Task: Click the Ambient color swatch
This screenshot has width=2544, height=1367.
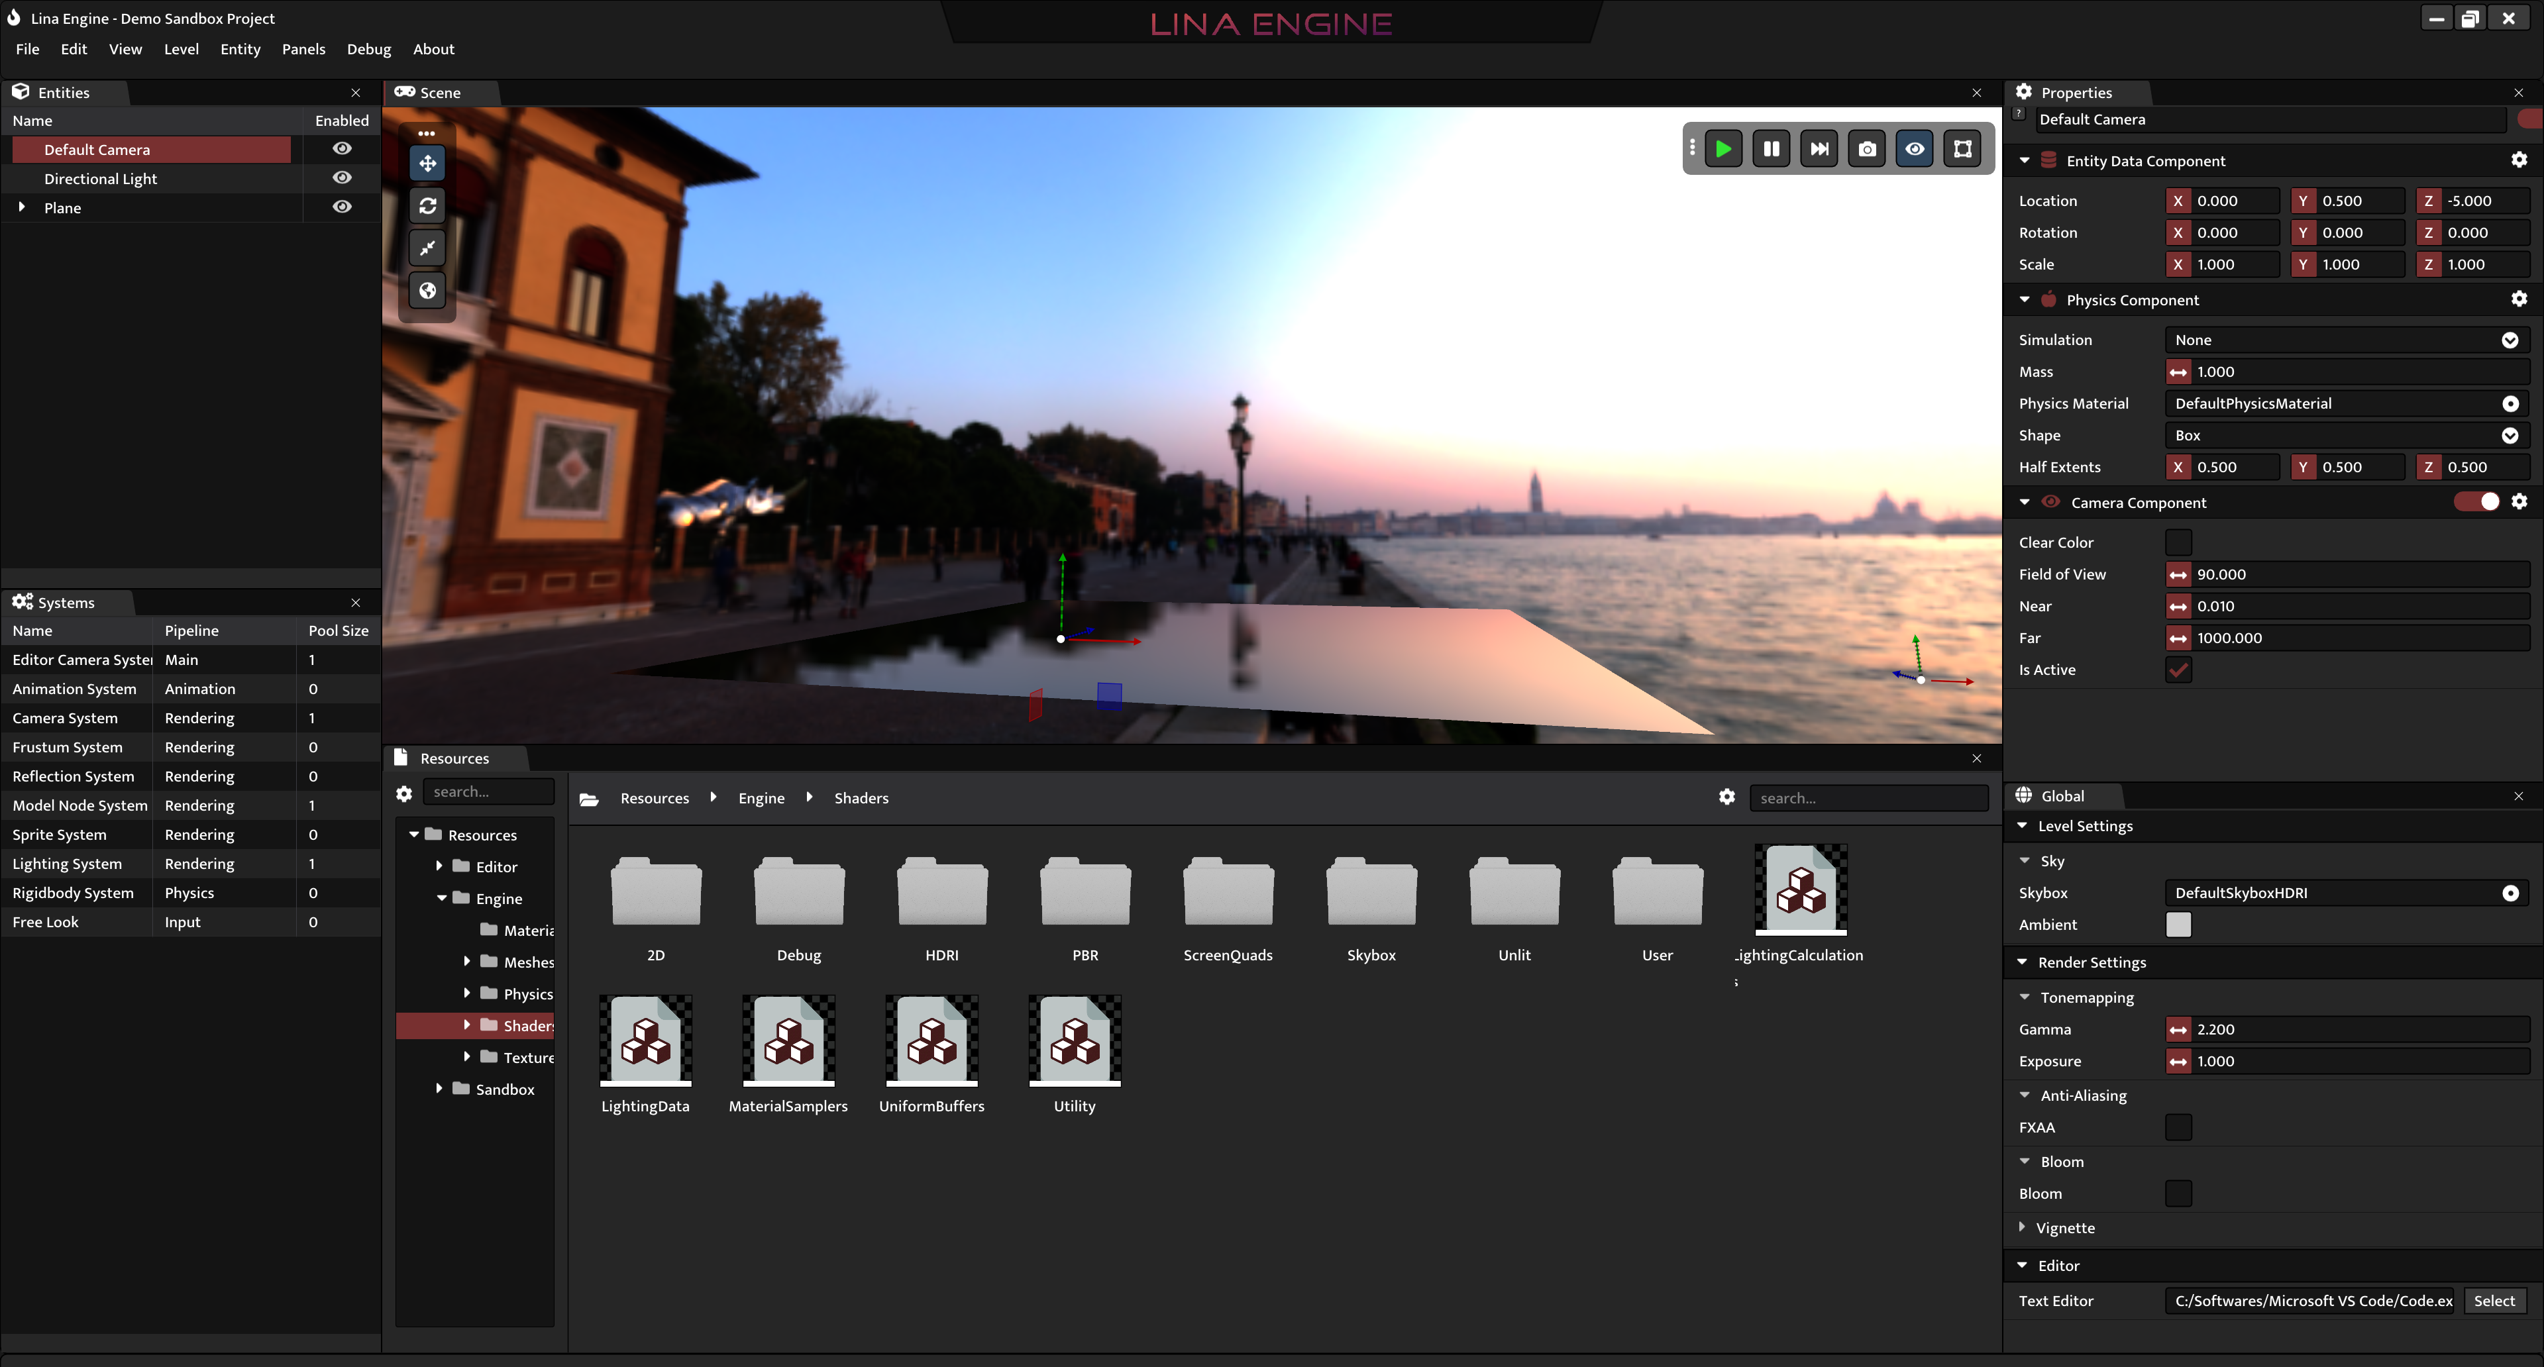Action: pos(2178,924)
